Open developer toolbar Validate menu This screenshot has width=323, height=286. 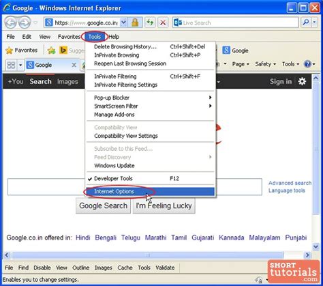coord(165,268)
